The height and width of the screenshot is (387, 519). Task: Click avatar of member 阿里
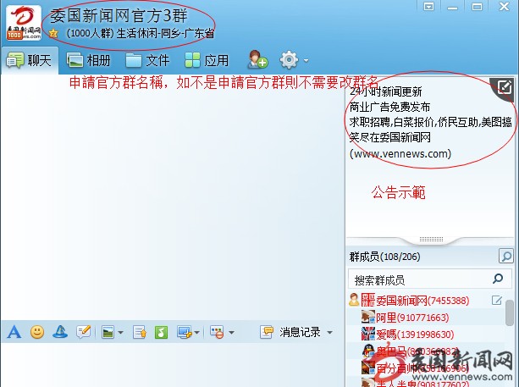(x=368, y=318)
